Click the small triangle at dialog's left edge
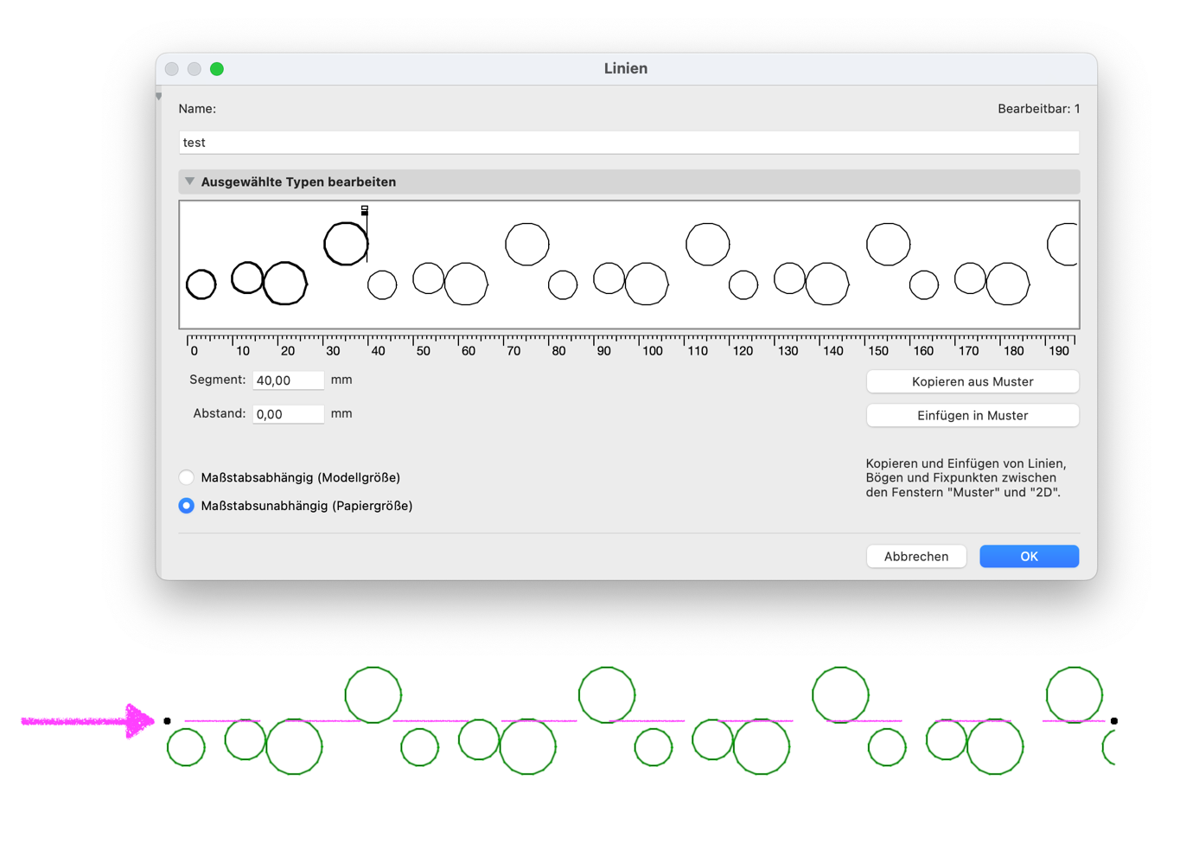This screenshot has height=843, width=1199. pos(159,97)
